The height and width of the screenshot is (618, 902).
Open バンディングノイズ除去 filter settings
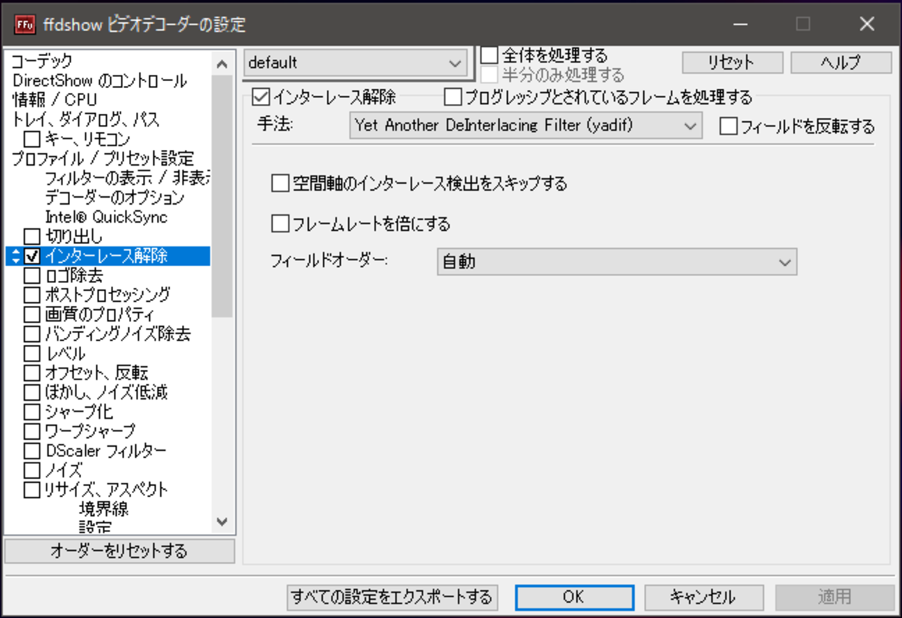point(117,334)
